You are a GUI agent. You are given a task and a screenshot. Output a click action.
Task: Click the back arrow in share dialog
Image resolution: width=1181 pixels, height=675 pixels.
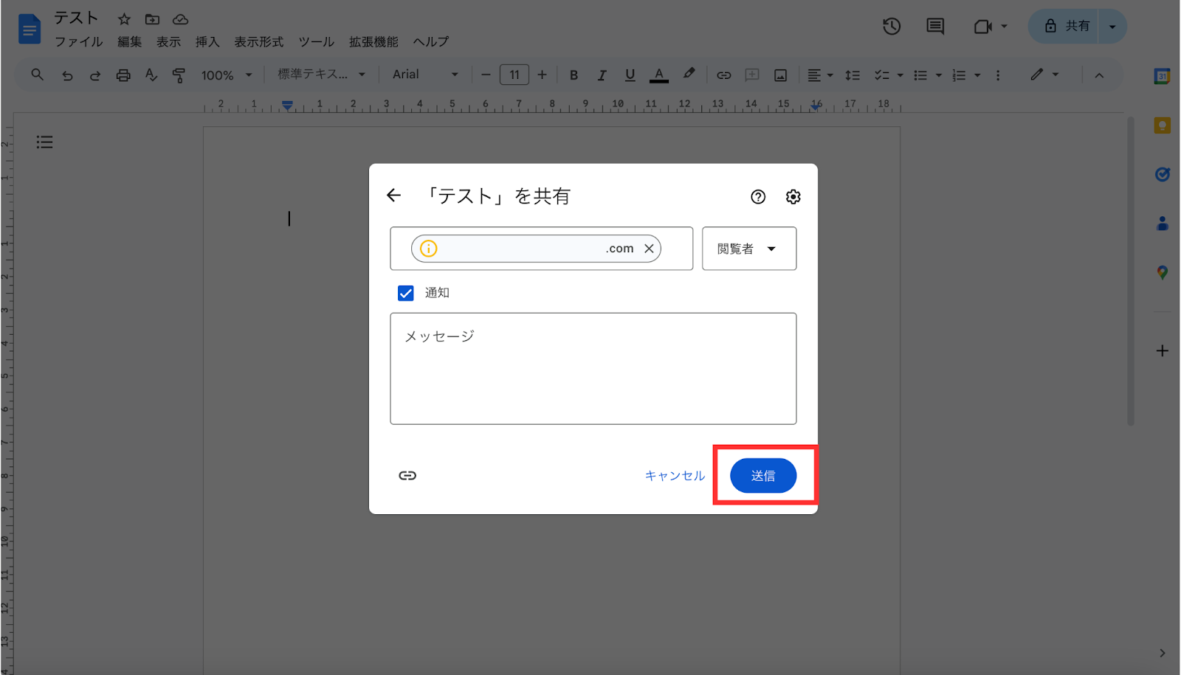(x=394, y=195)
